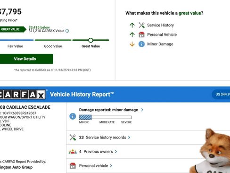Click the SEVERE label under damage bar
Screen dimensions: 230x173
126,122
